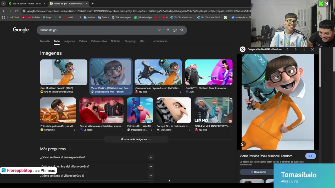Open options menu for ABC Gru 3 image
The image size is (335, 188).
point(231,92)
